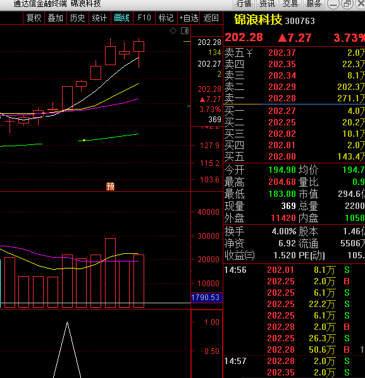Click the tallest volume bar
The width and height of the screenshot is (365, 378).
[110, 273]
